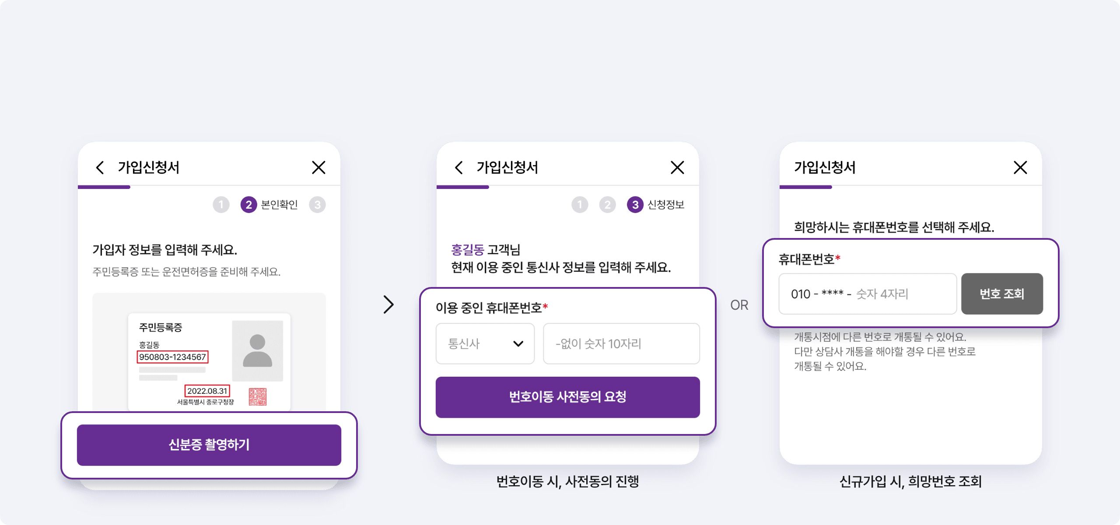Image resolution: width=1120 pixels, height=525 pixels.
Task: Open the 통신사 carrier dropdown
Action: click(485, 344)
